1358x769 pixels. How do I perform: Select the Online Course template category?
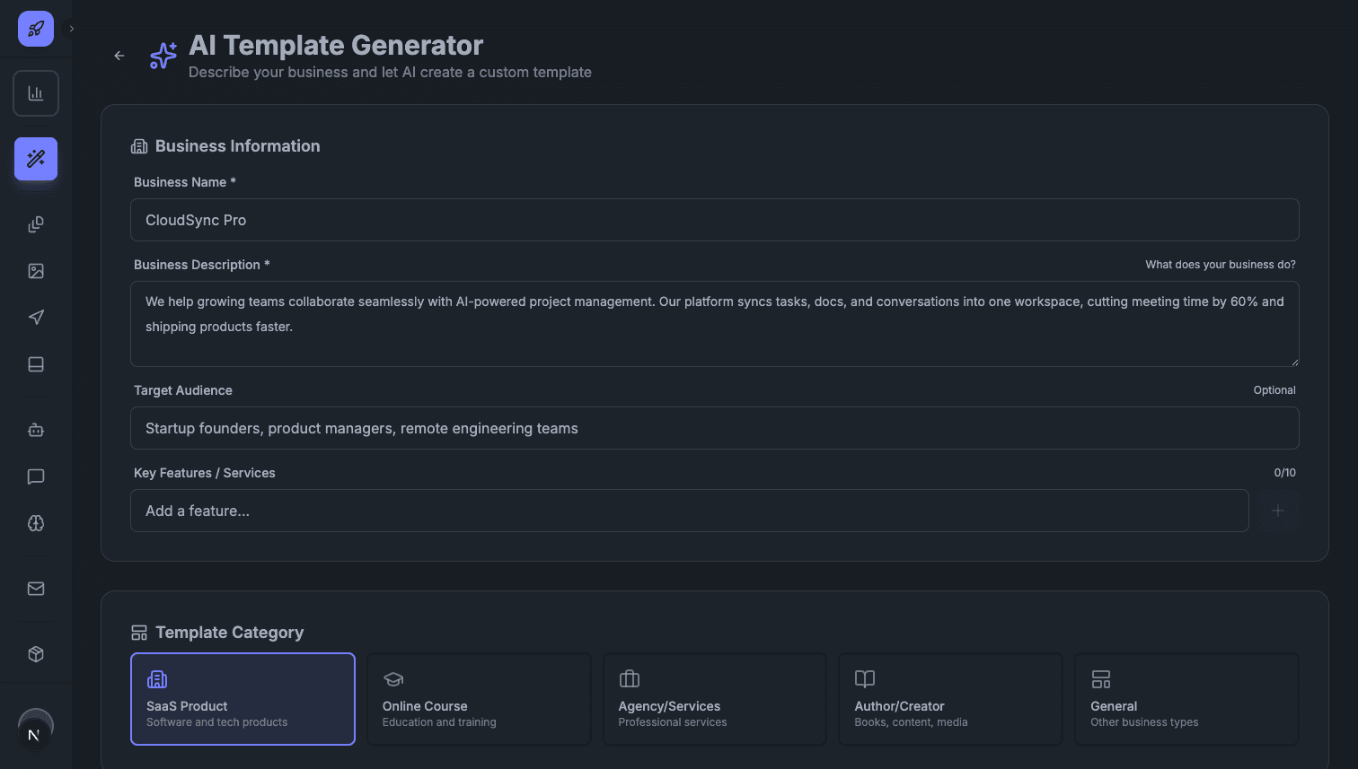(479, 699)
